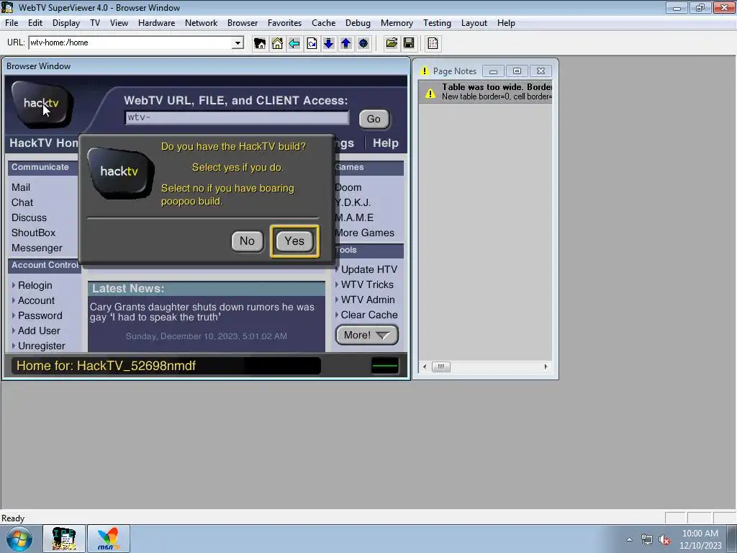
Task: Click the 'Table was too wide' note
Action: [x=485, y=91]
